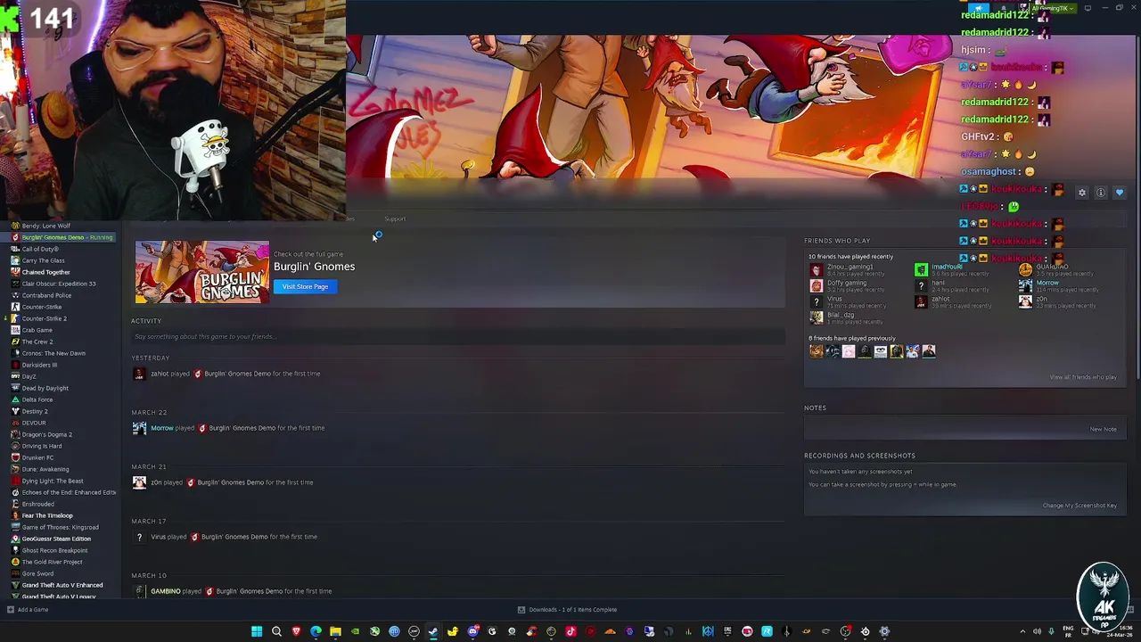Click Bilal_dzg friend avatar
The width and height of the screenshot is (1141, 642).
point(816,317)
